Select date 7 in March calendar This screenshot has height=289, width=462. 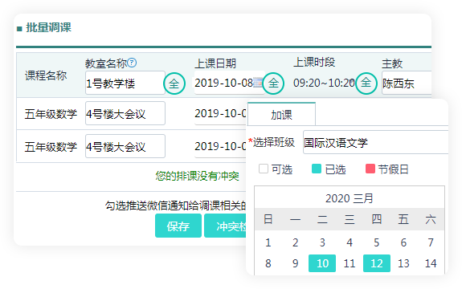coord(431,242)
